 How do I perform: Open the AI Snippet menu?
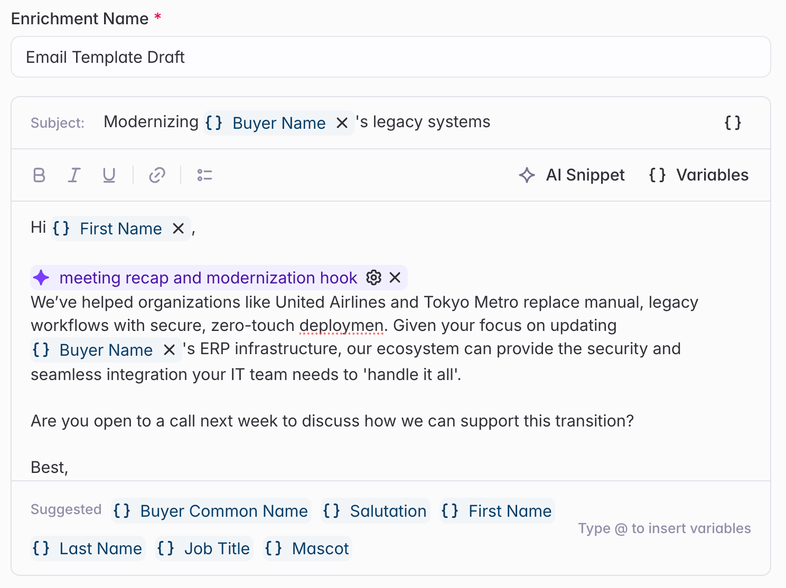(572, 175)
